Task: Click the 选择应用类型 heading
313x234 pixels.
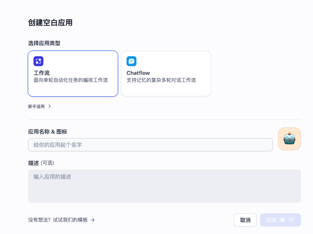Action: [x=45, y=43]
